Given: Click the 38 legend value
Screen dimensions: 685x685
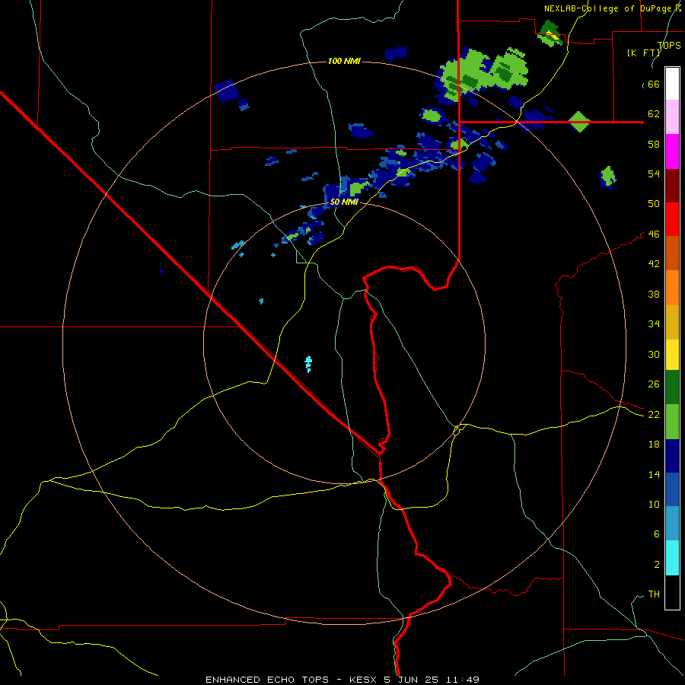Looking at the screenshot, I should point(654,294).
